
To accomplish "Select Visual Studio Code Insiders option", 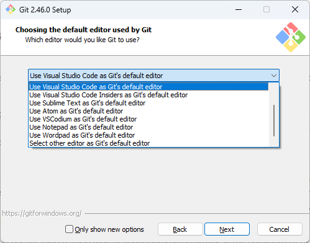I will [x=148, y=95].
